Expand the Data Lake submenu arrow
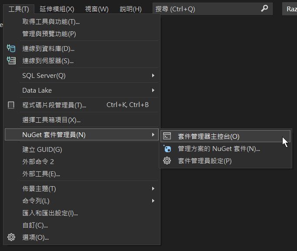The height and width of the screenshot is (251, 297). tap(153, 90)
